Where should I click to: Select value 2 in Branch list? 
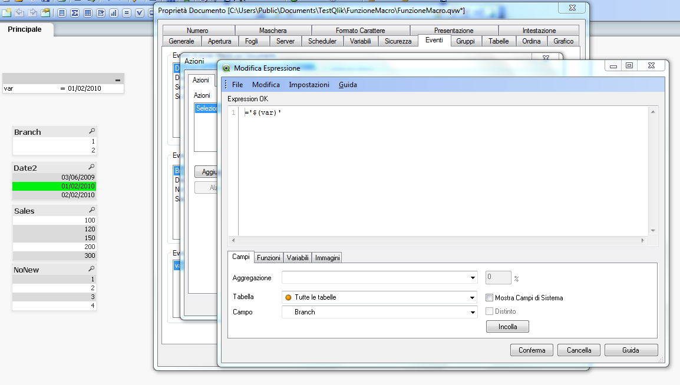(x=54, y=150)
